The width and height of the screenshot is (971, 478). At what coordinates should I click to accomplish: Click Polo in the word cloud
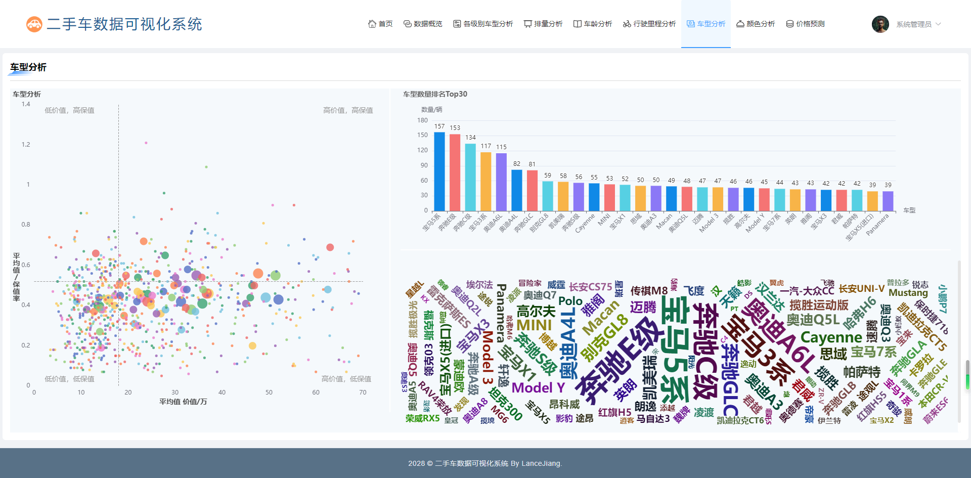click(x=570, y=301)
